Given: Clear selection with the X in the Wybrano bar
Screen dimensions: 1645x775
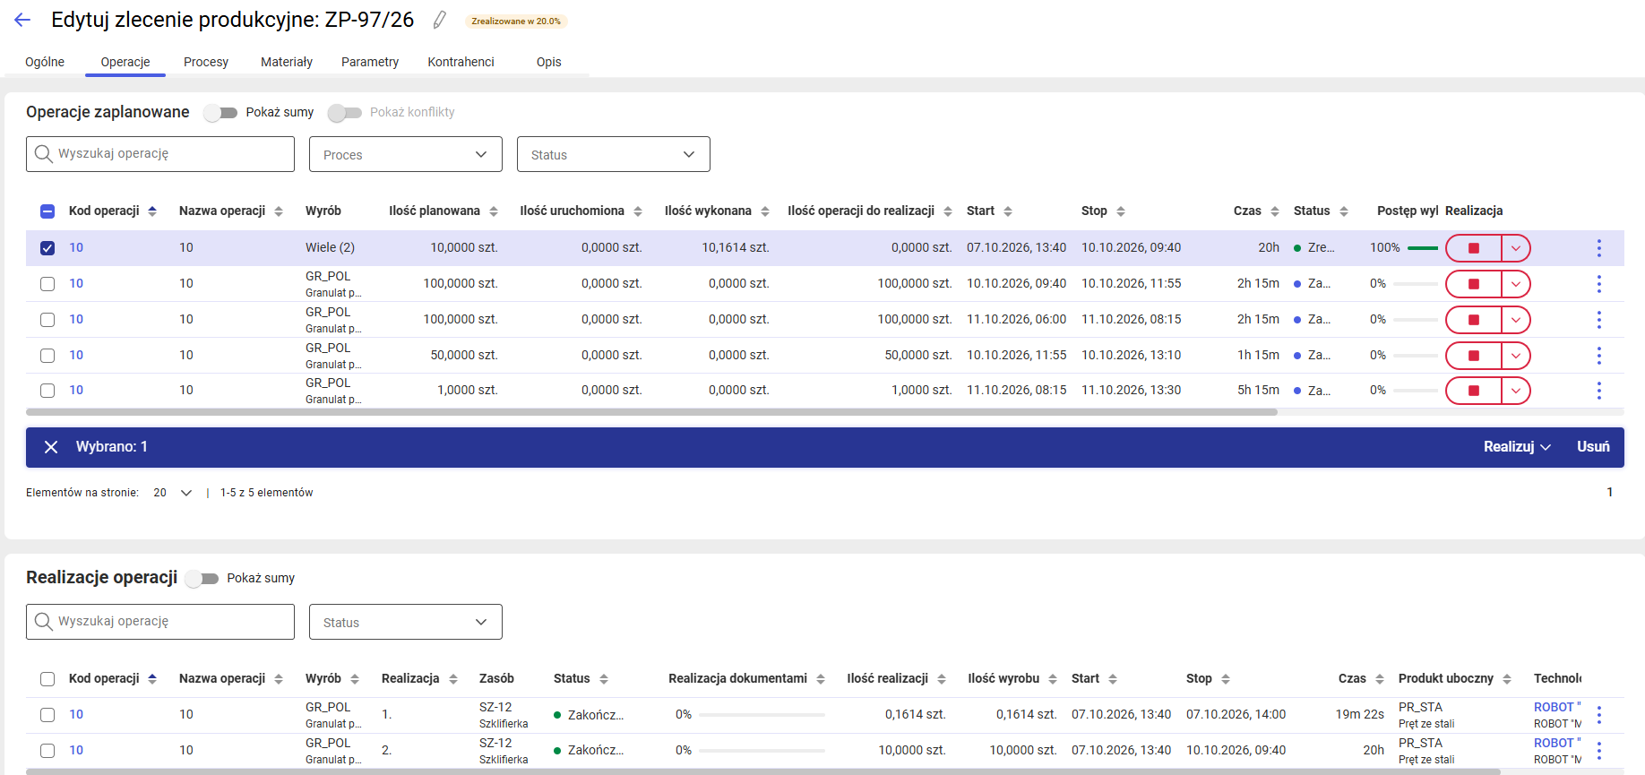Looking at the screenshot, I should (x=51, y=447).
